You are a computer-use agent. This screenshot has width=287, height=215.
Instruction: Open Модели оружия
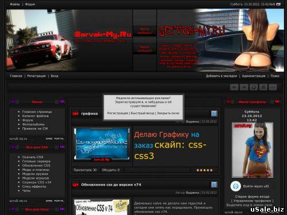pos(35,174)
